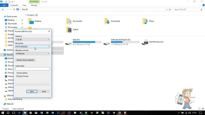Select This PC in navigation pane

pyautogui.click(x=8, y=55)
